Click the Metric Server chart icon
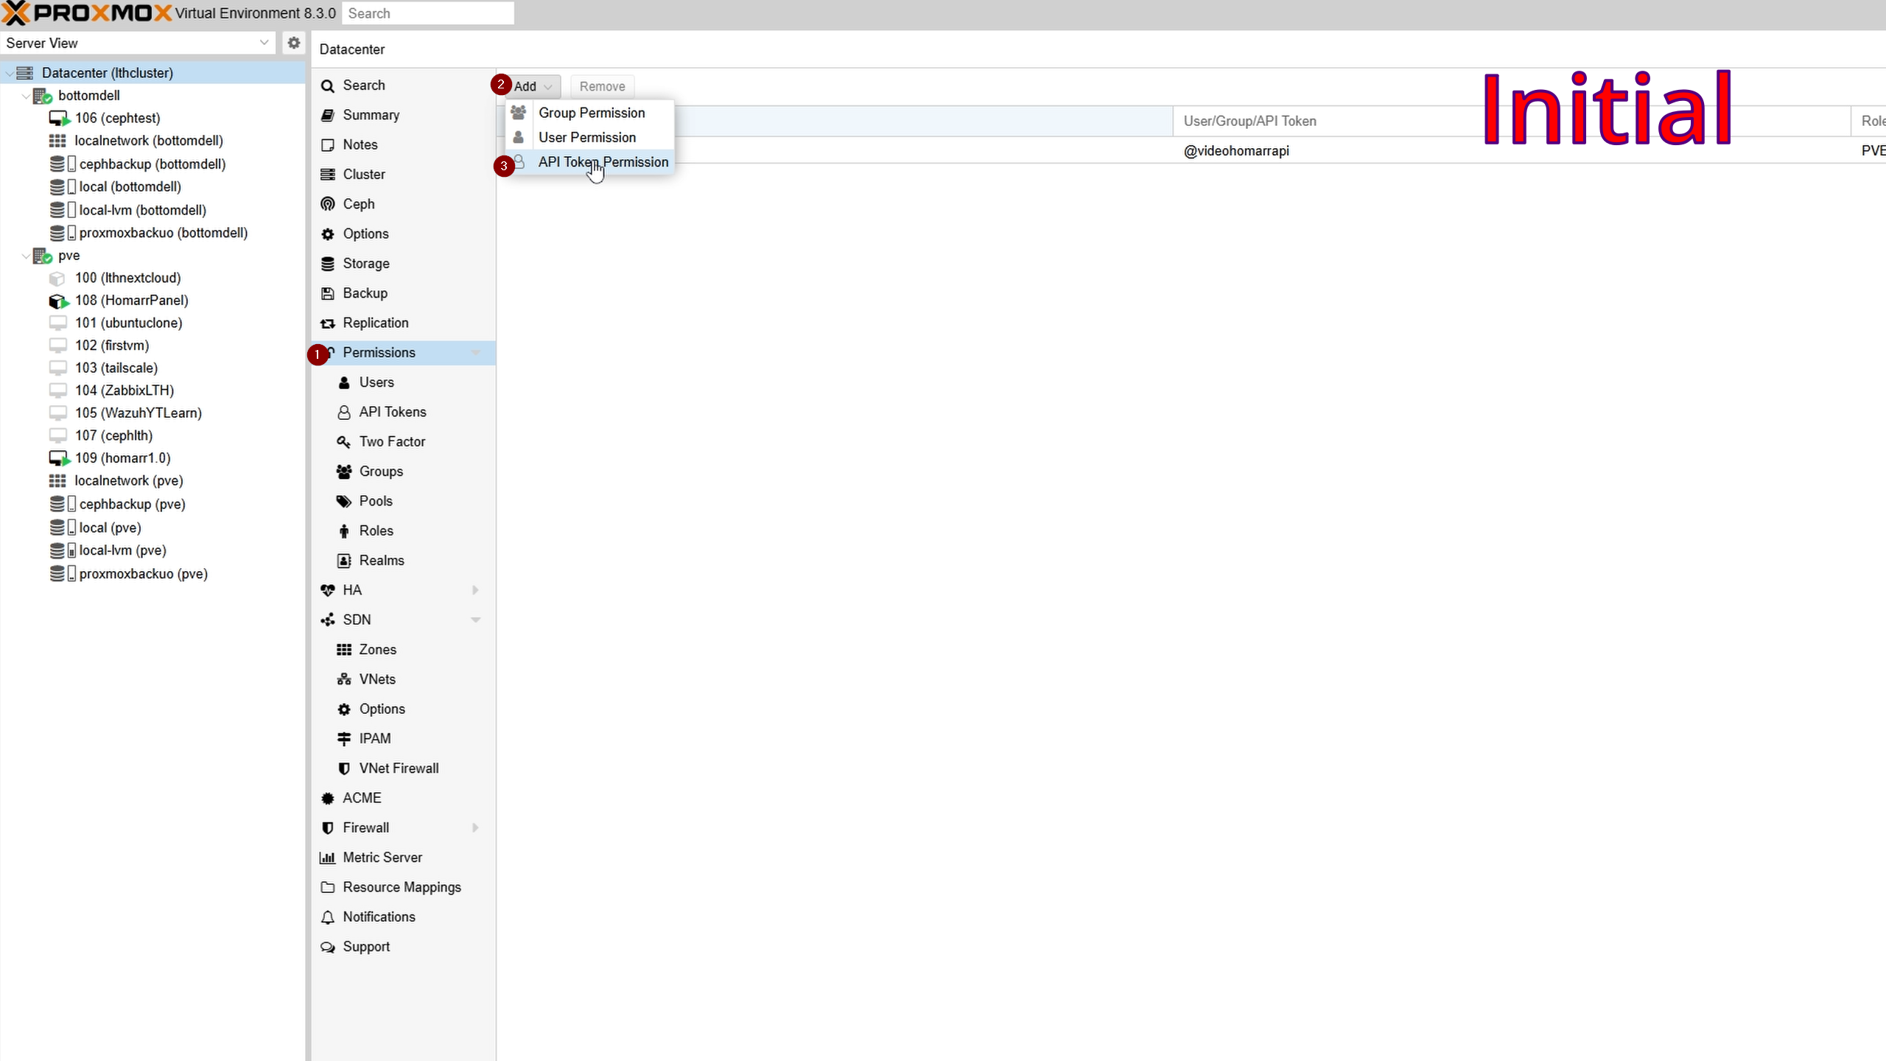The image size is (1886, 1061). coord(328,858)
